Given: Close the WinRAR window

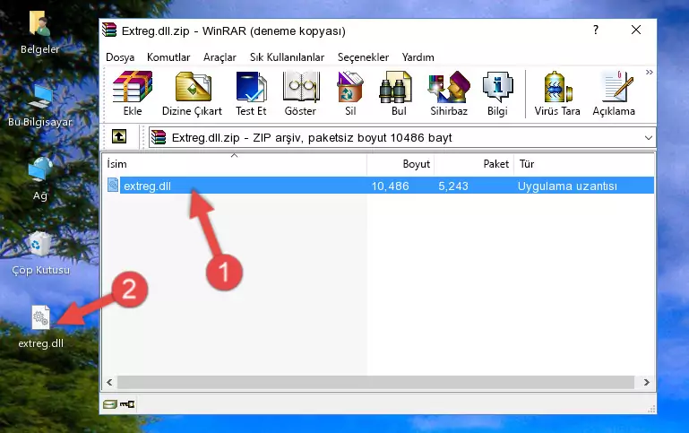Looking at the screenshot, I should pos(636,30).
